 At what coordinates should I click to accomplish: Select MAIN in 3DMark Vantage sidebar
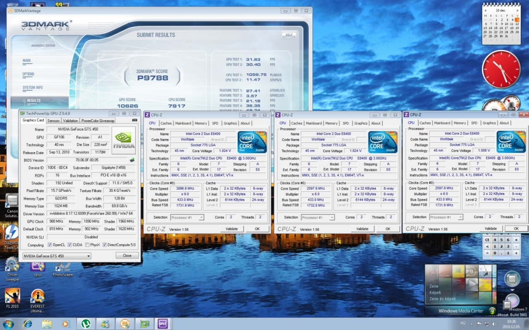26,61
